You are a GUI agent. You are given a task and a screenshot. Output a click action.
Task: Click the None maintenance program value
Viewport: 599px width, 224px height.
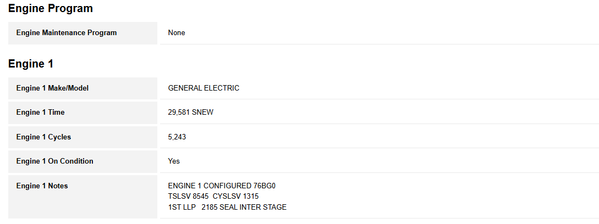coord(177,33)
